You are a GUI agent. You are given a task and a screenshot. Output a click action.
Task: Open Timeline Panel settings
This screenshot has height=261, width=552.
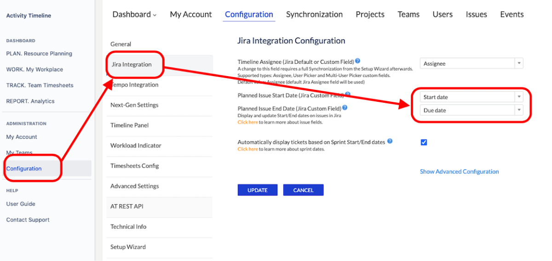tap(160, 125)
